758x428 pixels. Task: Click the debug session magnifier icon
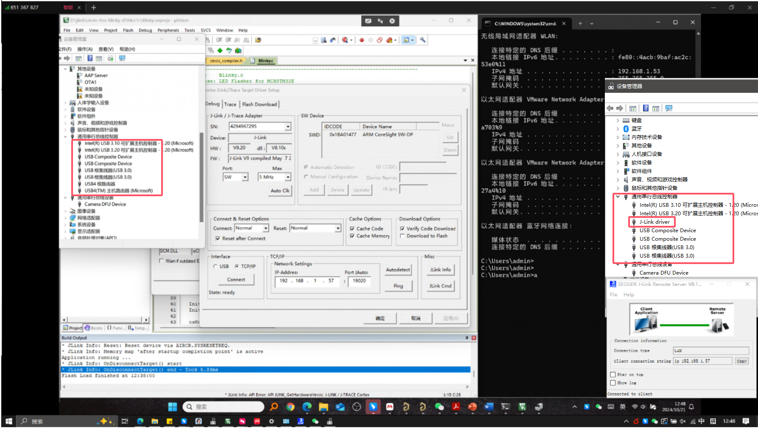pos(345,40)
